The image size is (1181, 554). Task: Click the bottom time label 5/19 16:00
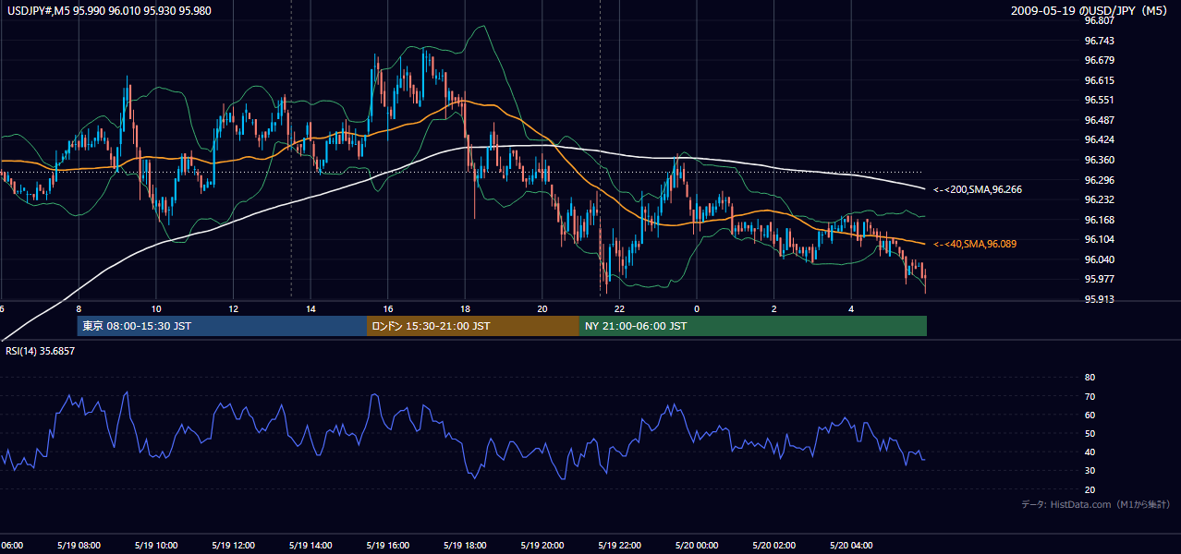(388, 546)
